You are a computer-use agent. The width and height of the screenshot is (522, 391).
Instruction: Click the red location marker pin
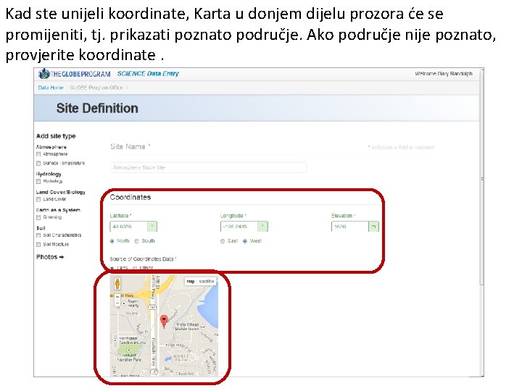[164, 321]
